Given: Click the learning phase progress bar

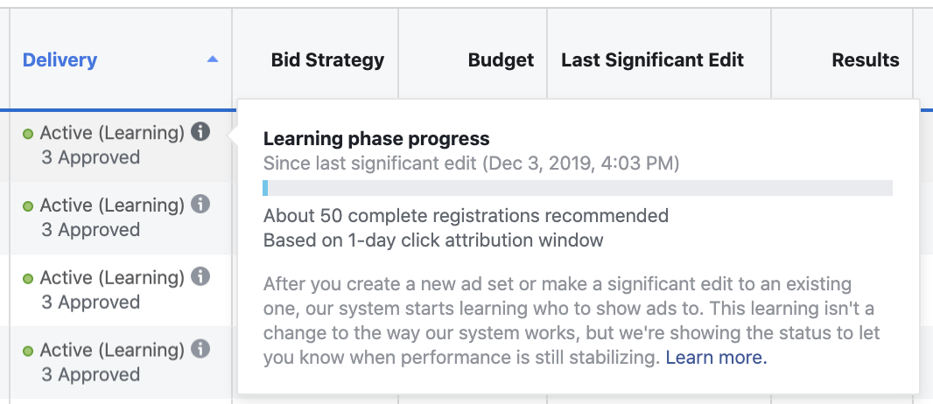Looking at the screenshot, I should tap(578, 188).
